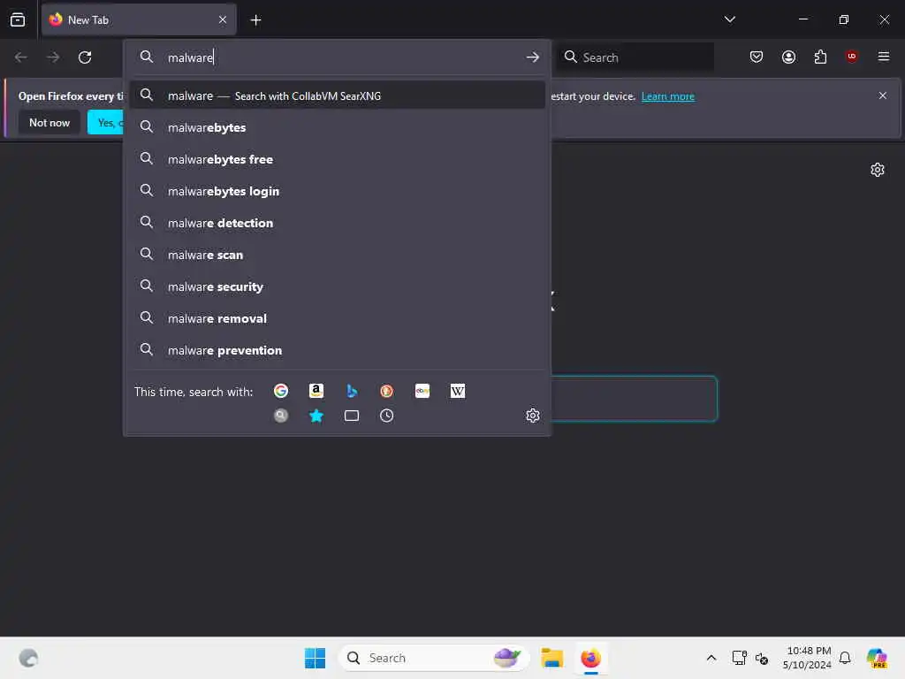
Task: Open the Learn more link
Action: point(668,96)
